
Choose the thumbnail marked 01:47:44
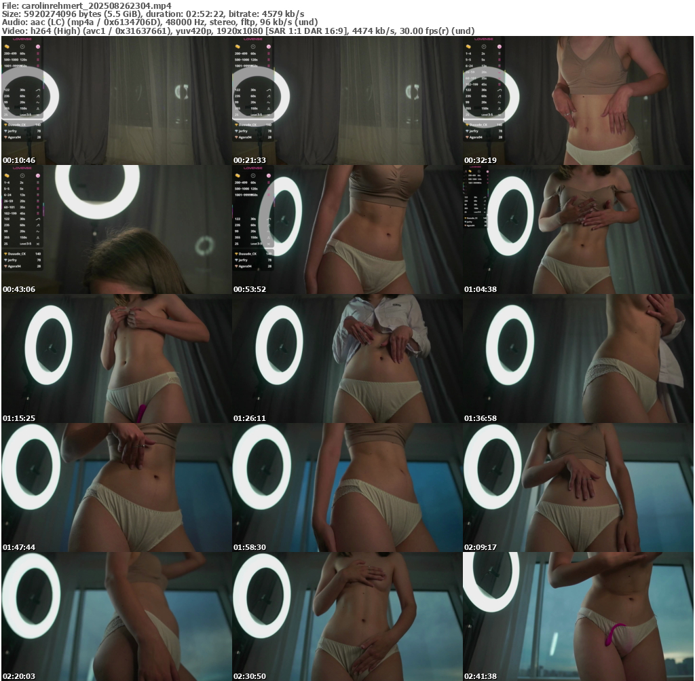116,487
